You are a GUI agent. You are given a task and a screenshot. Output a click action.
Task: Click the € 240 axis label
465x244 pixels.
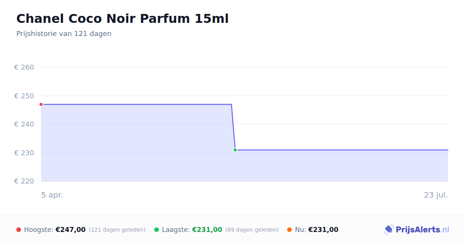[x=24, y=124]
